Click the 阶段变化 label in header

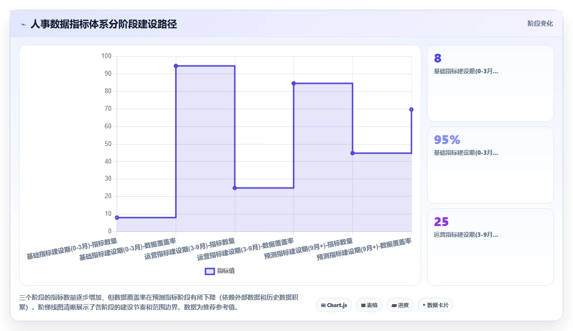coord(540,24)
